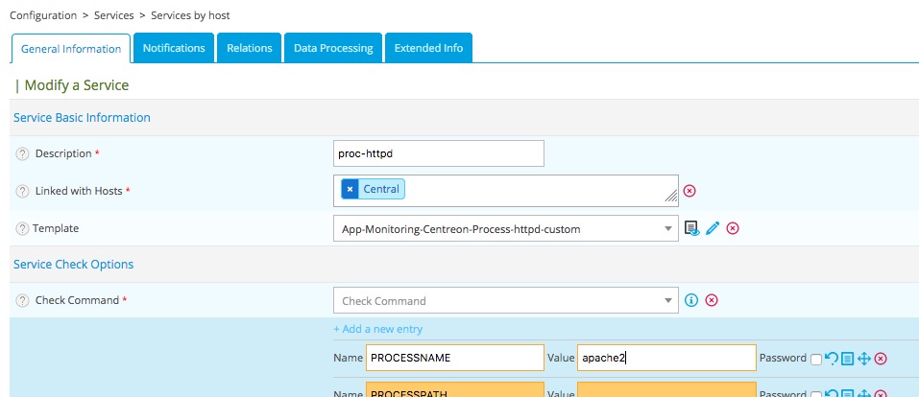919x397 pixels.
Task: Click the move handle for PROCESSNAME macro
Action: pyautogui.click(x=863, y=359)
